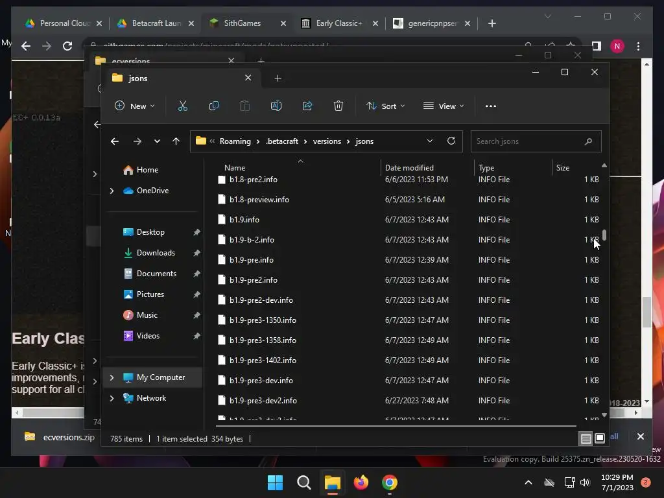Open the recent locations chevron

click(157, 141)
